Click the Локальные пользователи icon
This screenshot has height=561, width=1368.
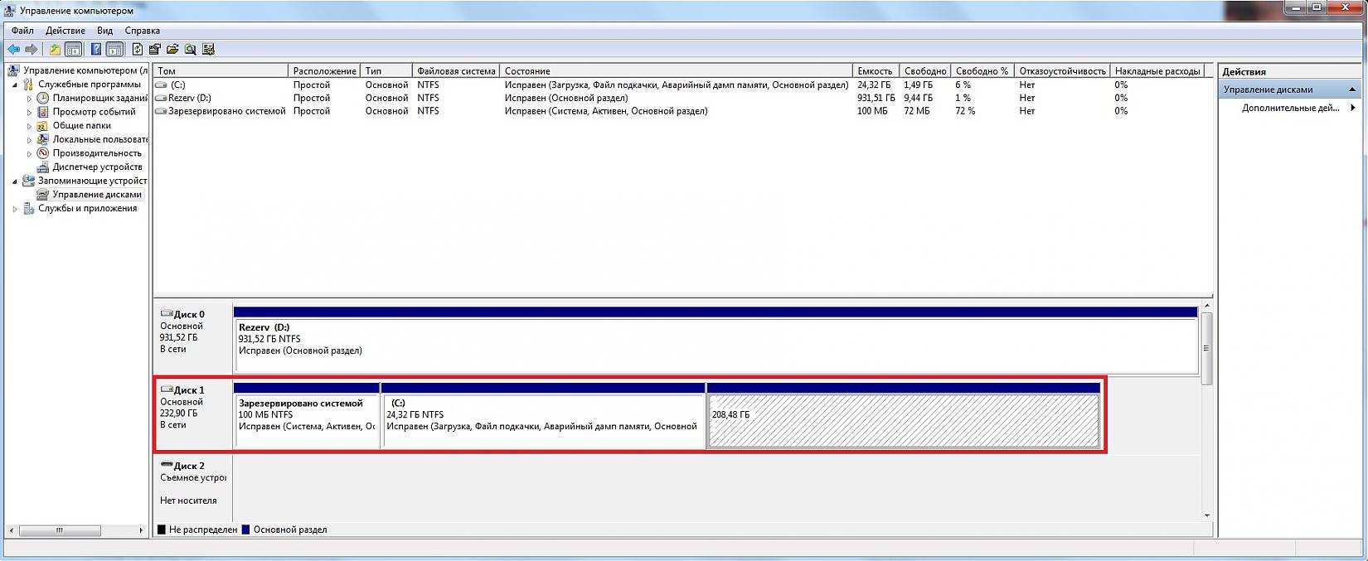43,139
